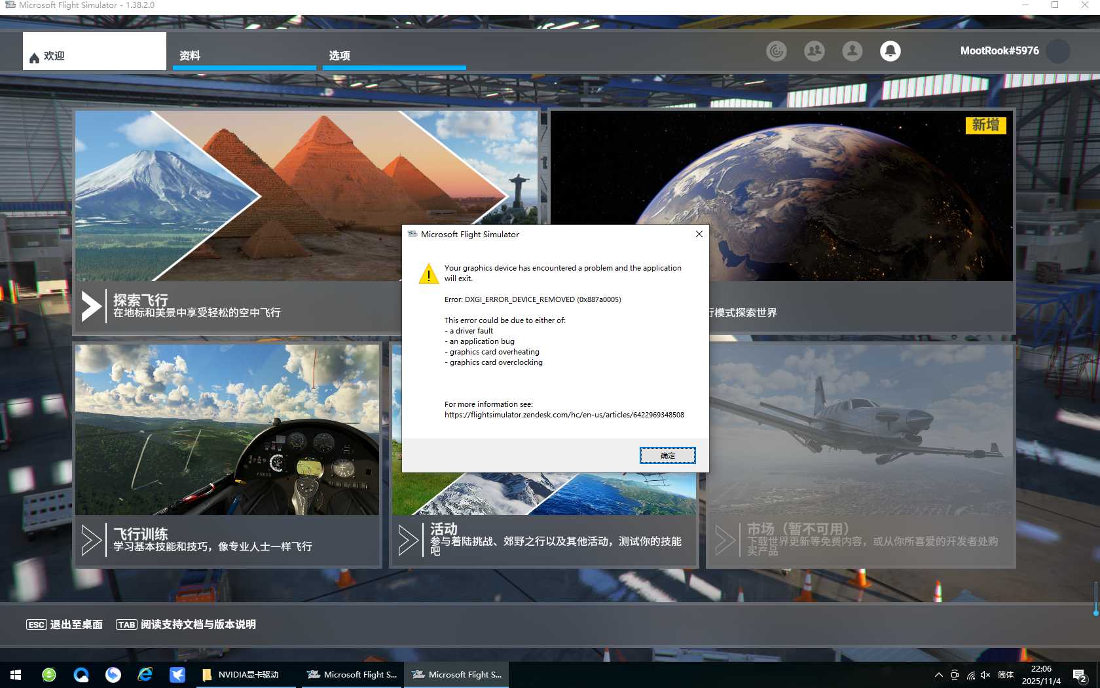
Task: Click the camera icon in the system tray
Action: tap(955, 675)
